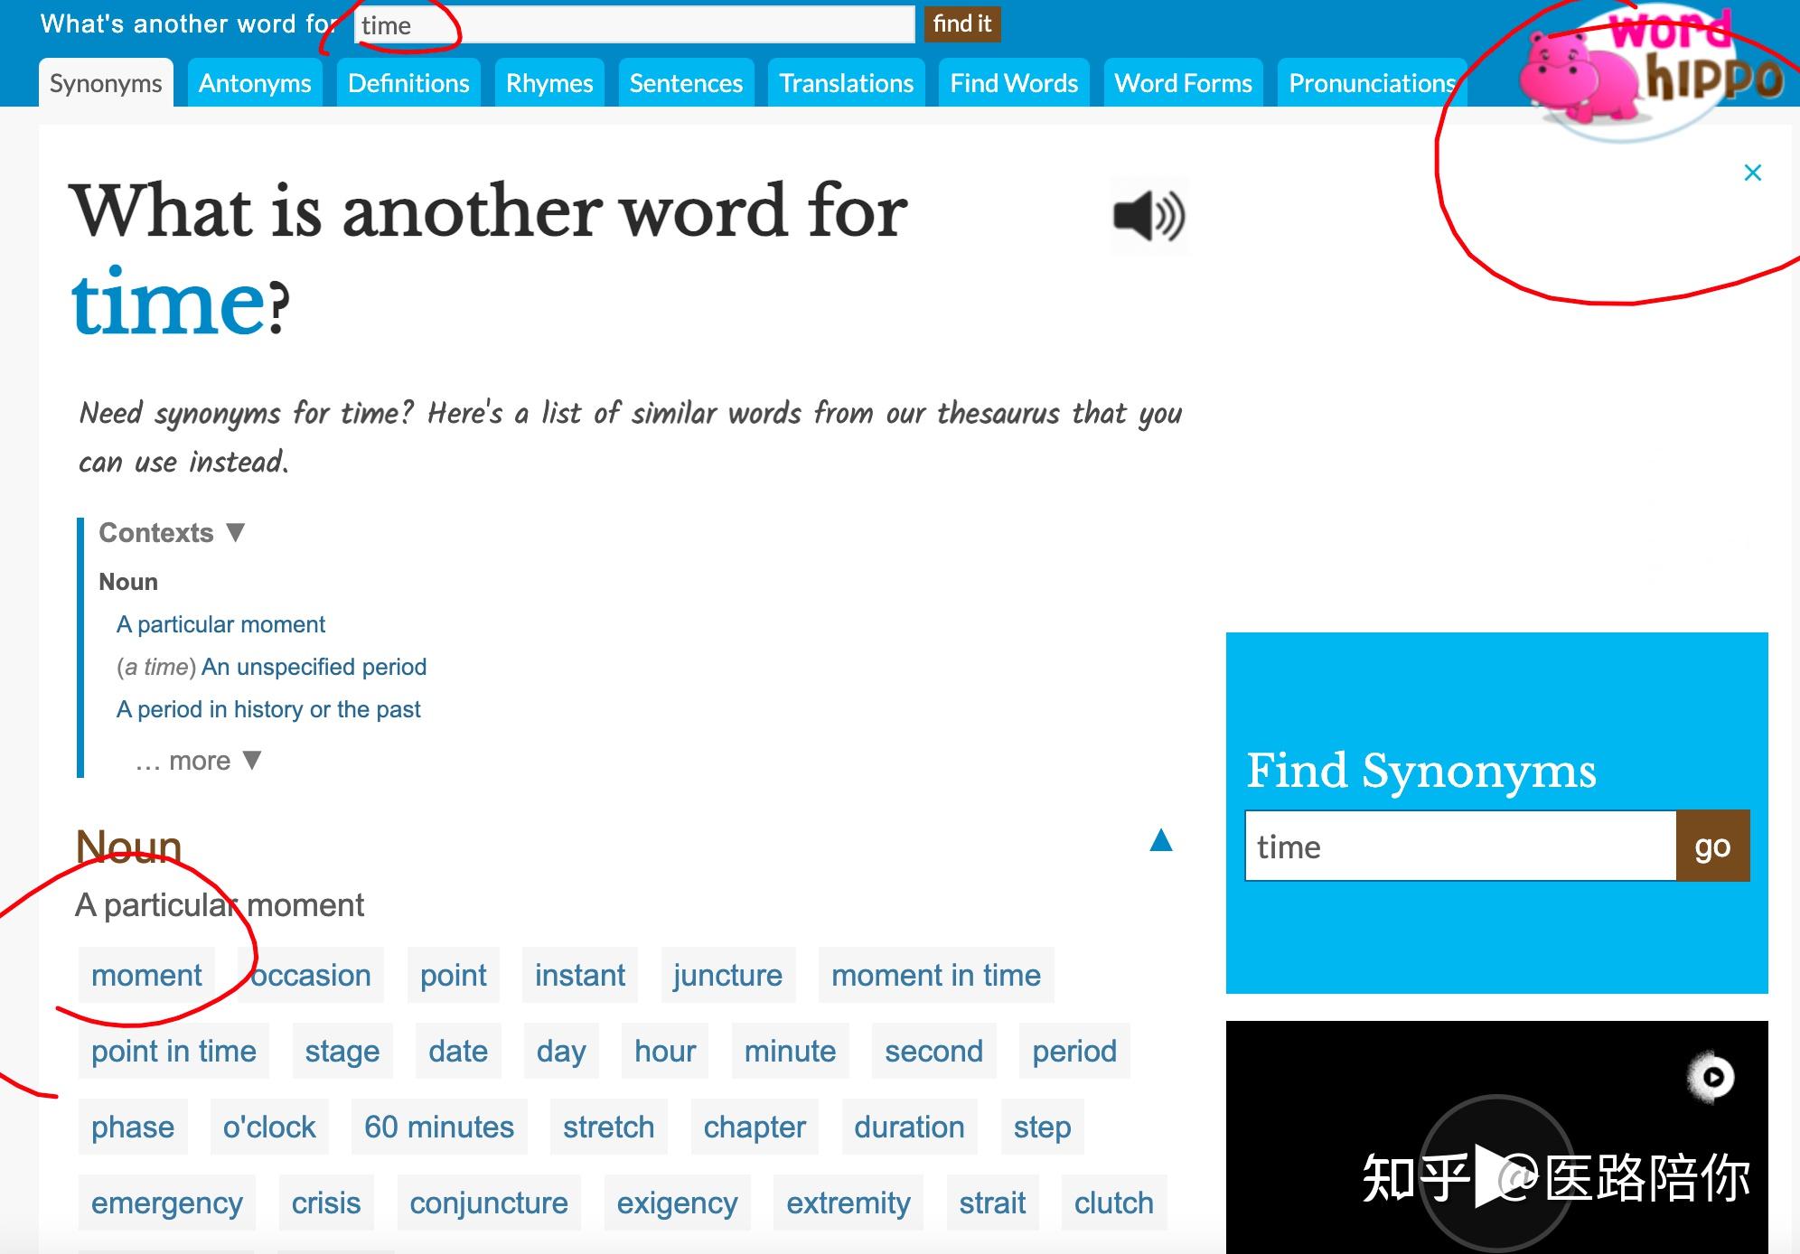Switch to the Antonyms tab
1800x1254 pixels.
(x=255, y=83)
